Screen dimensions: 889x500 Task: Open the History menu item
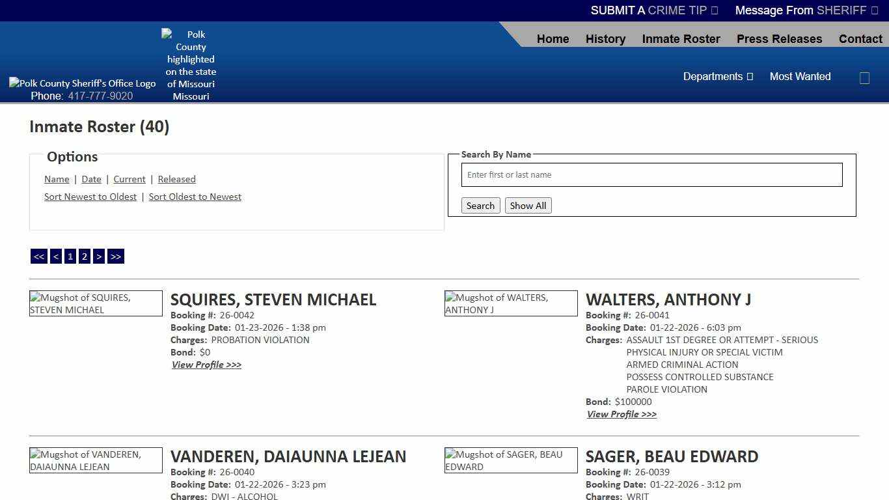605,38
